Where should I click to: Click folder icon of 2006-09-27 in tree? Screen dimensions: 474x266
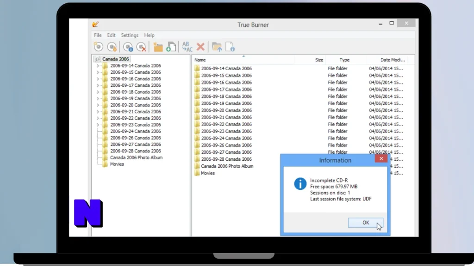(x=105, y=145)
